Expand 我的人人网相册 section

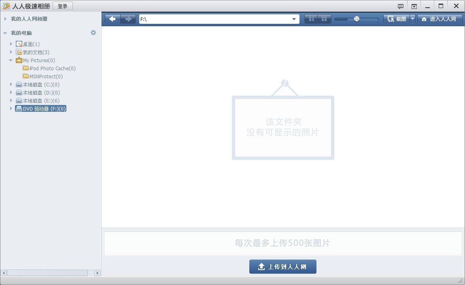click(x=5, y=19)
